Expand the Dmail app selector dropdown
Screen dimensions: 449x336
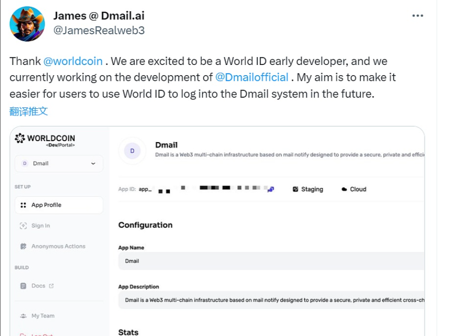tap(93, 164)
